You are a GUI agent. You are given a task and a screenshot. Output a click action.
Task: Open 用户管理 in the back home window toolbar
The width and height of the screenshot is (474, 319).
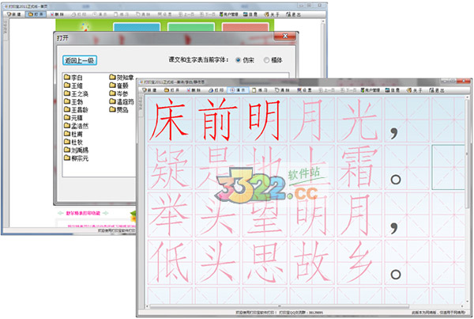click(x=229, y=14)
